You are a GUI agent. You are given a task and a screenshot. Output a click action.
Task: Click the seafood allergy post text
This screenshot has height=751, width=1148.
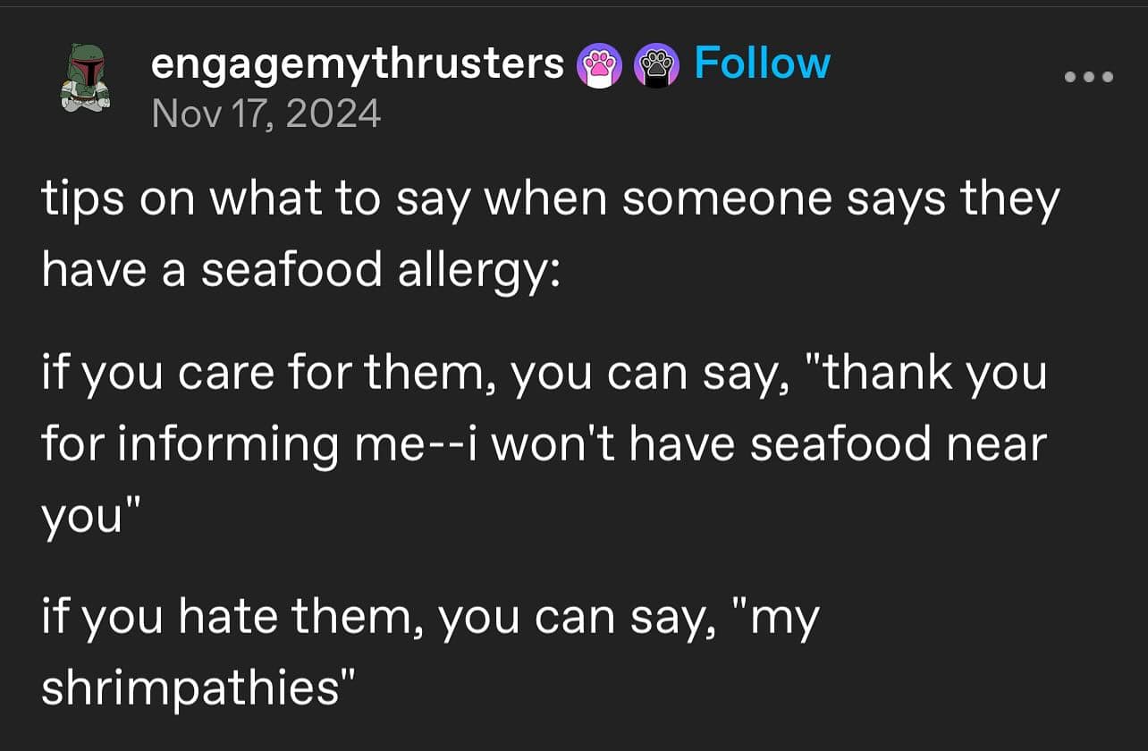pos(549,232)
